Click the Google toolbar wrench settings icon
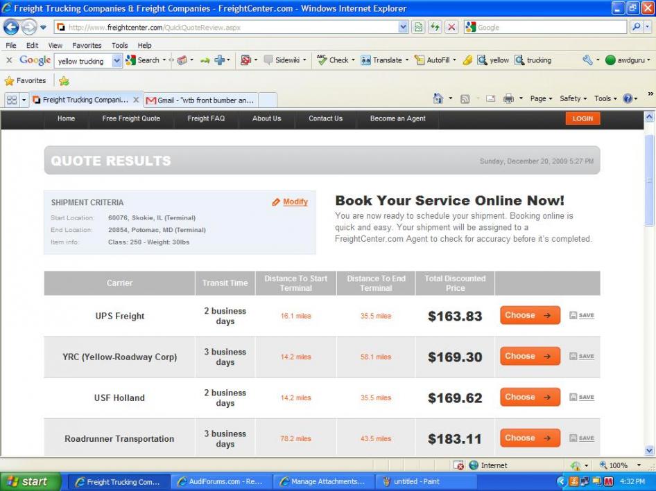This screenshot has height=491, width=656. click(x=587, y=60)
